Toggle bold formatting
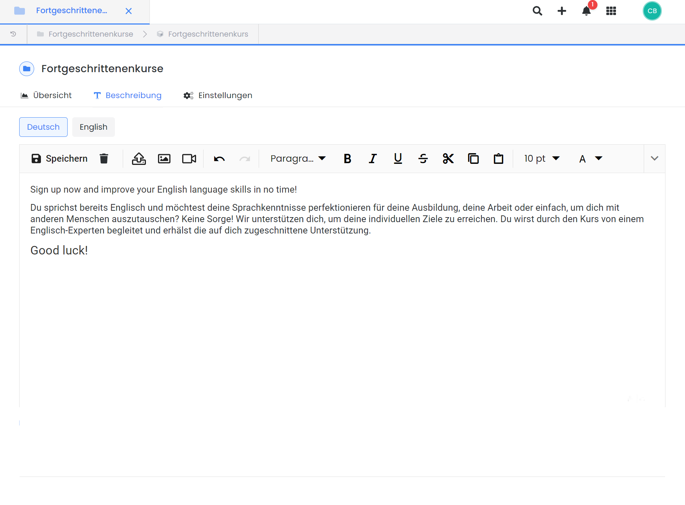Image resolution: width=685 pixels, height=505 pixels. [x=347, y=159]
